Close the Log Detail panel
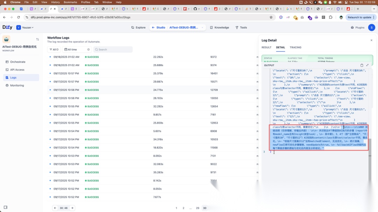 pos(371,40)
